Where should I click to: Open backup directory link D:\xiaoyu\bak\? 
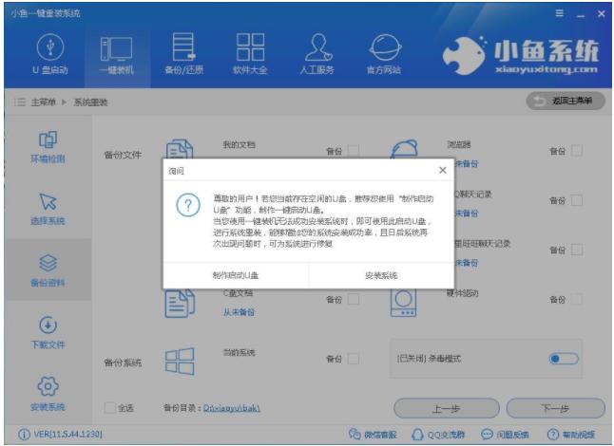click(232, 408)
